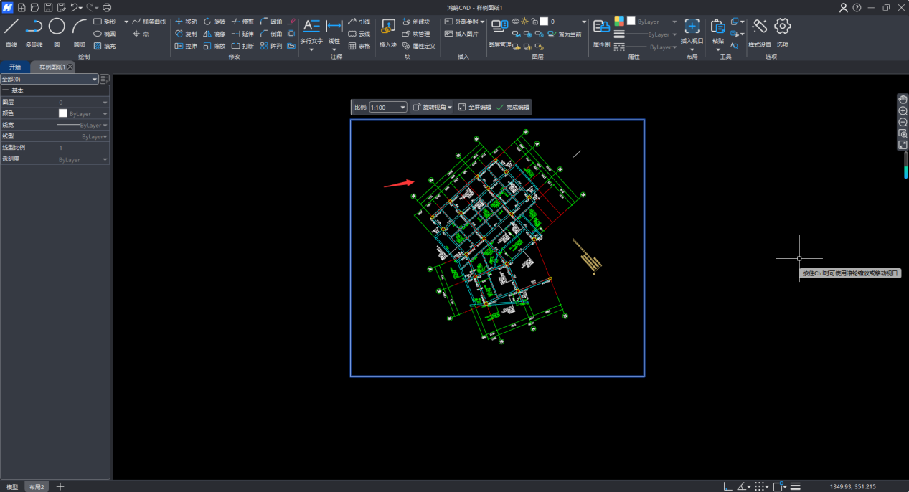Switch to the 模型 model tab

(x=12, y=486)
